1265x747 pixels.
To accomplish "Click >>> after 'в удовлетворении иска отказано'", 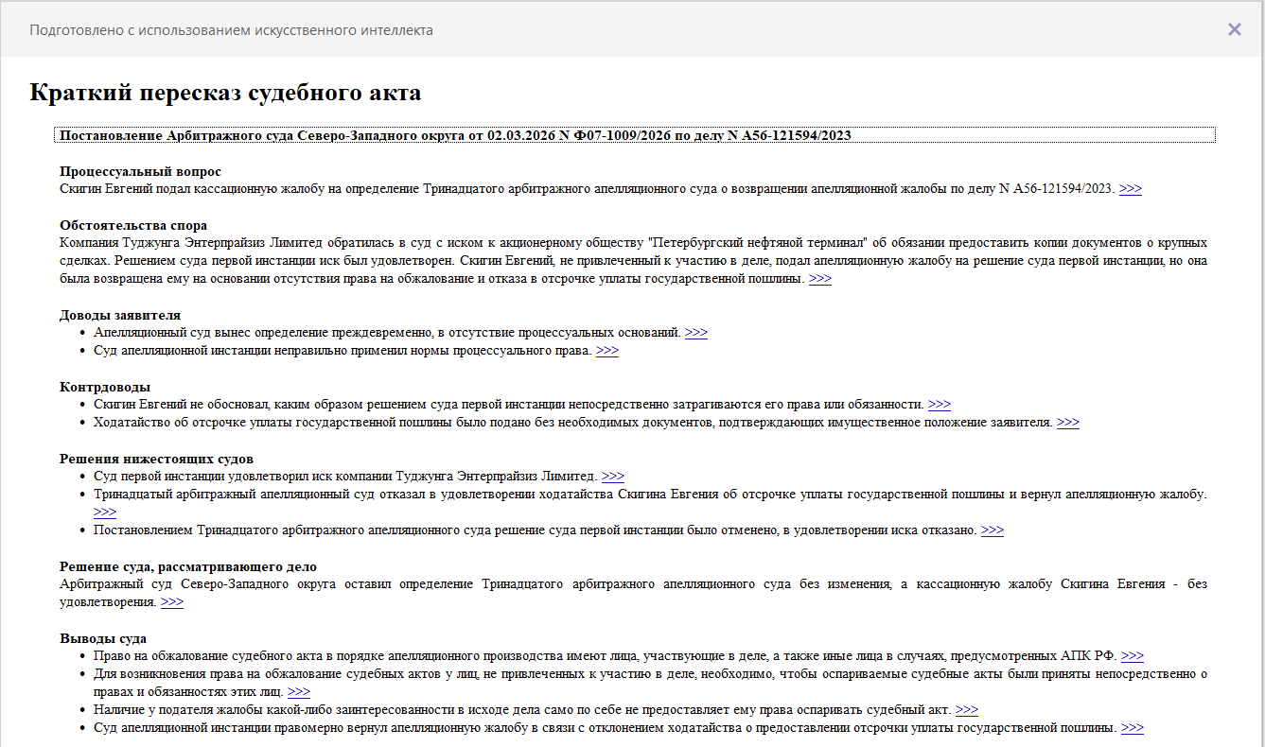I will coord(992,530).
